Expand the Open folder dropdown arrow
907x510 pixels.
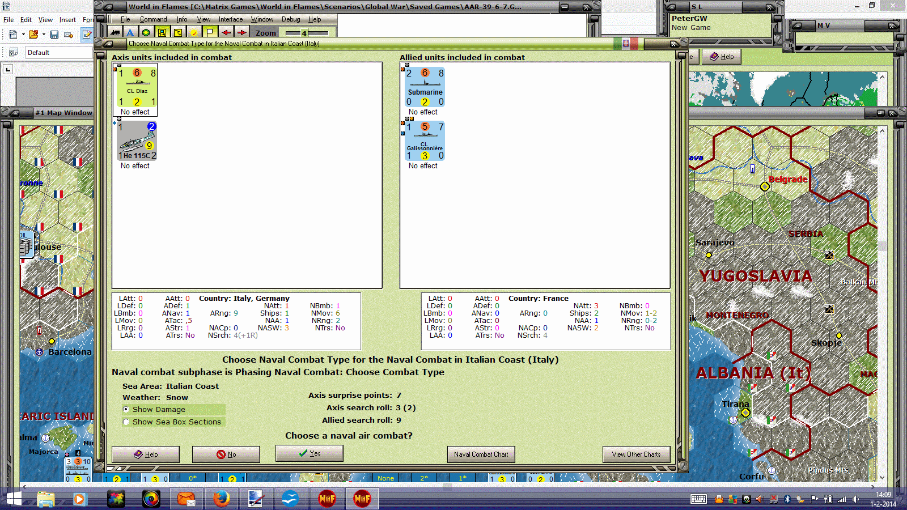pos(44,35)
